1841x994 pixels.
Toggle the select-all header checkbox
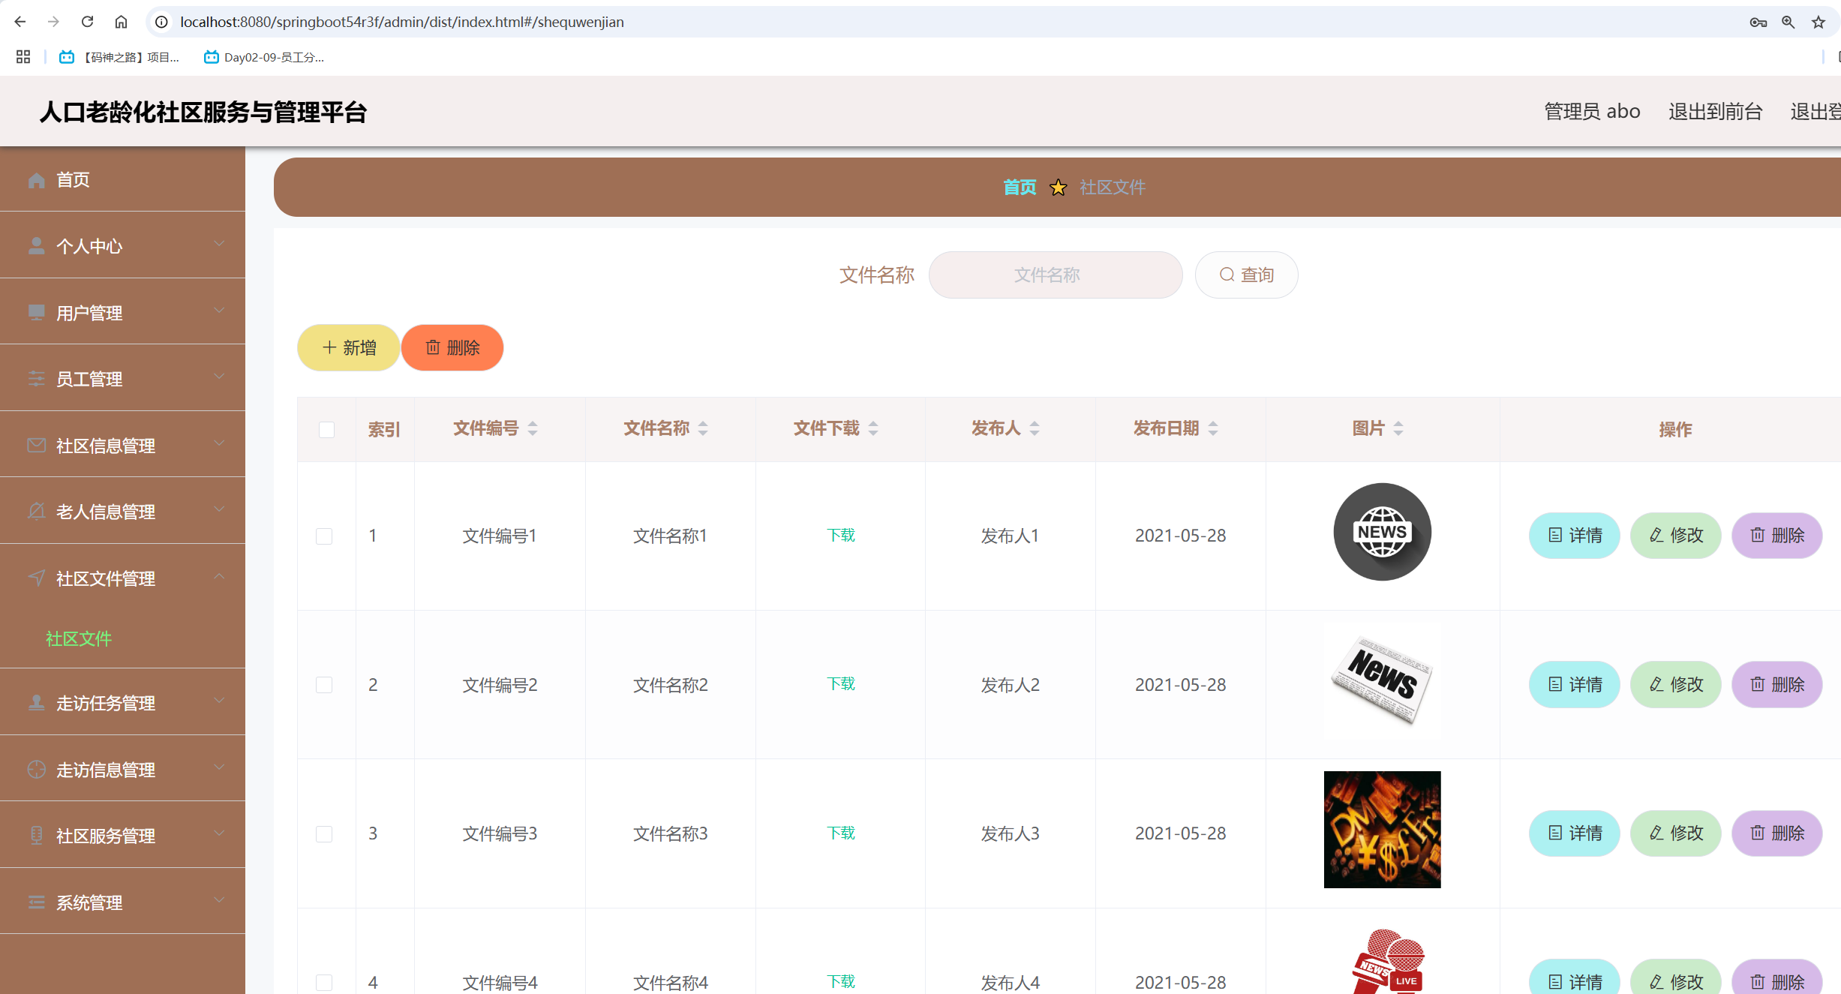pos(326,429)
